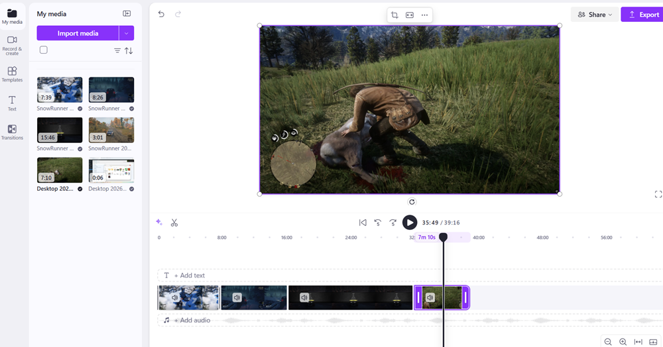Select the 3:01 SnowRunner thumbnail
Image resolution: width=663 pixels, height=347 pixels.
click(x=111, y=130)
